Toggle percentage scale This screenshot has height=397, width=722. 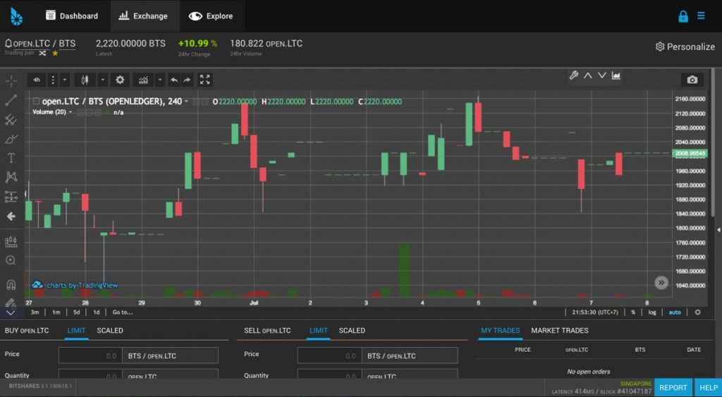click(x=633, y=312)
